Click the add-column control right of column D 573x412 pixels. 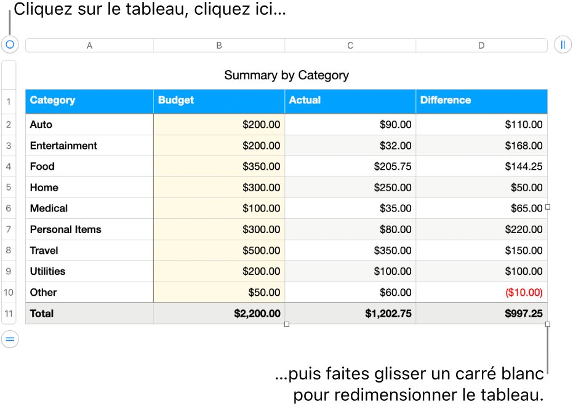click(x=564, y=44)
